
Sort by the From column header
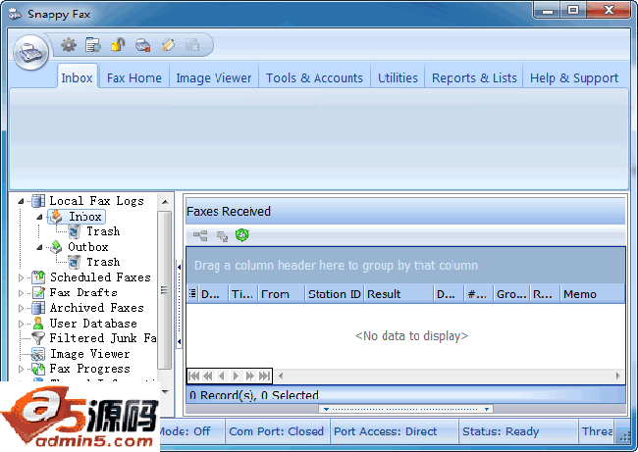tap(282, 294)
